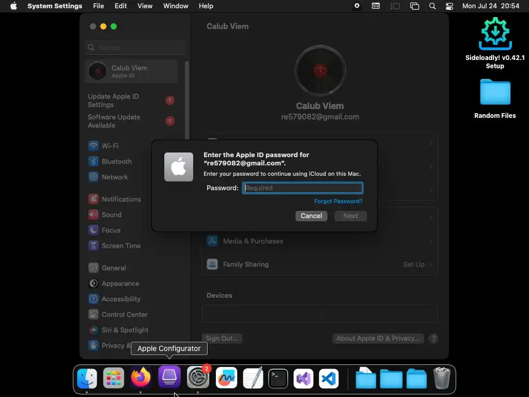Open Software Update Available item
This screenshot has height=397, width=529.
point(131,121)
